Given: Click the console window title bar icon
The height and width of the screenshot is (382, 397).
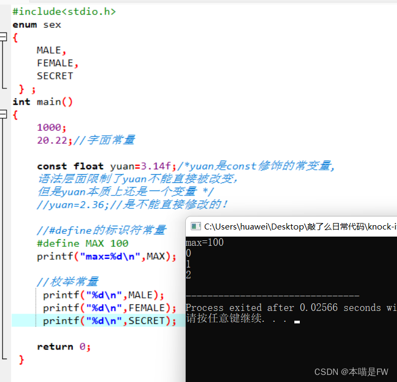Looking at the screenshot, I should click(x=196, y=226).
